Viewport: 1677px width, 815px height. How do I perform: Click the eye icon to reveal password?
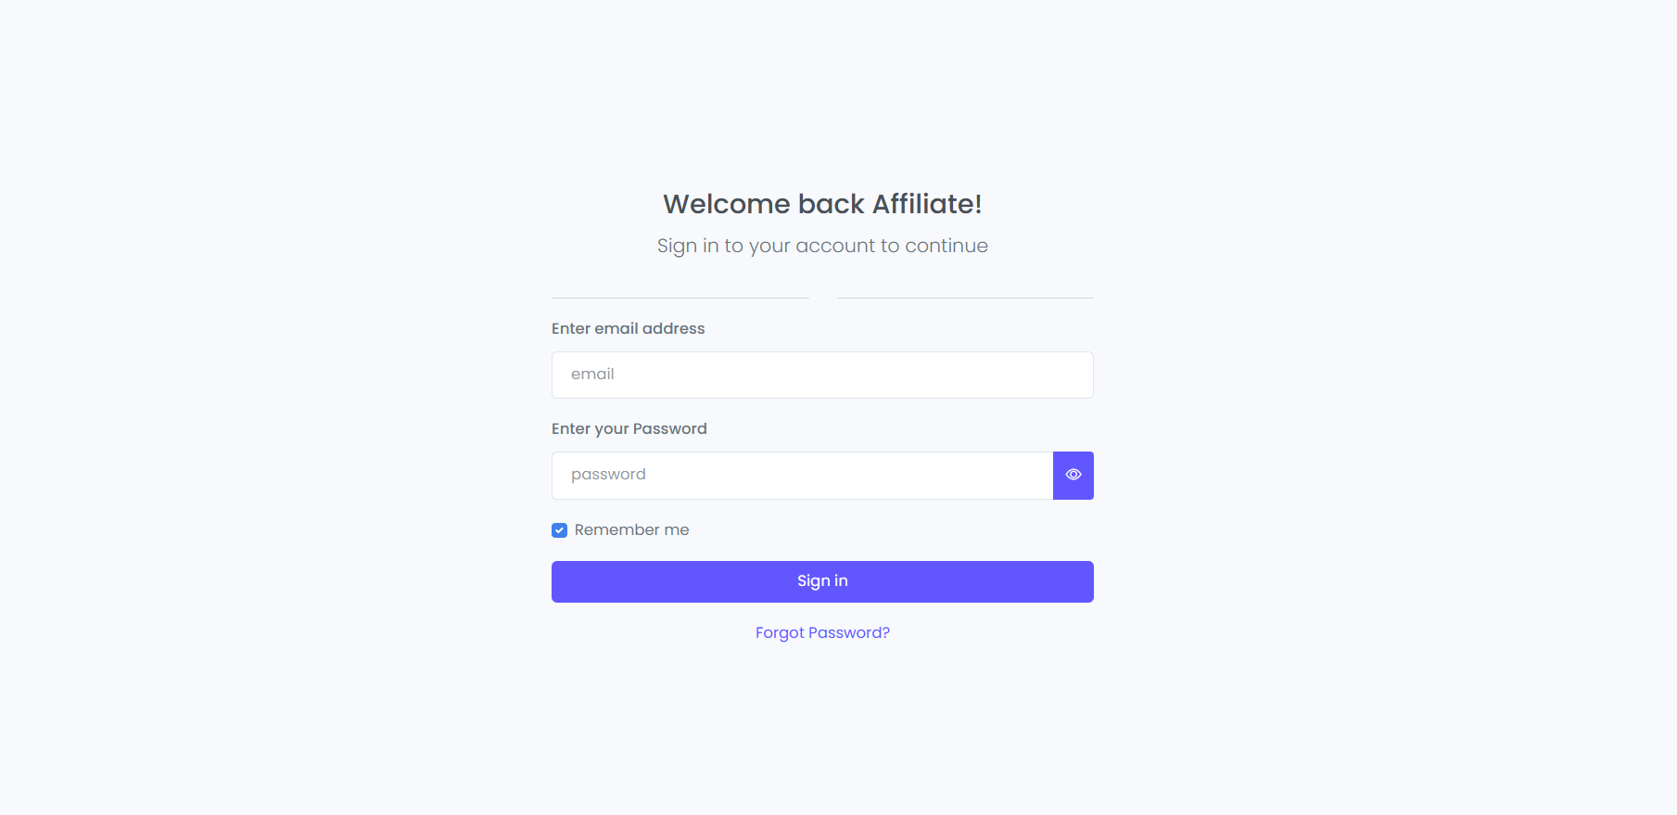(1073, 475)
